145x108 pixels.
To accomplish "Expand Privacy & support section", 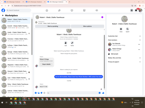I will click(124, 62).
